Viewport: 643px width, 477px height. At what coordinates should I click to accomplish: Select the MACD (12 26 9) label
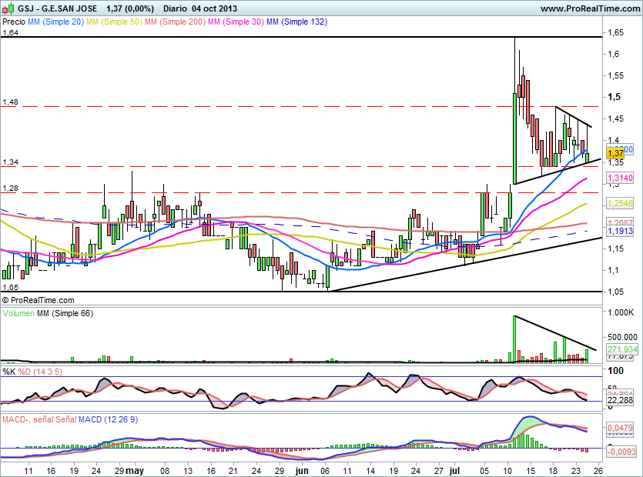click(x=109, y=419)
